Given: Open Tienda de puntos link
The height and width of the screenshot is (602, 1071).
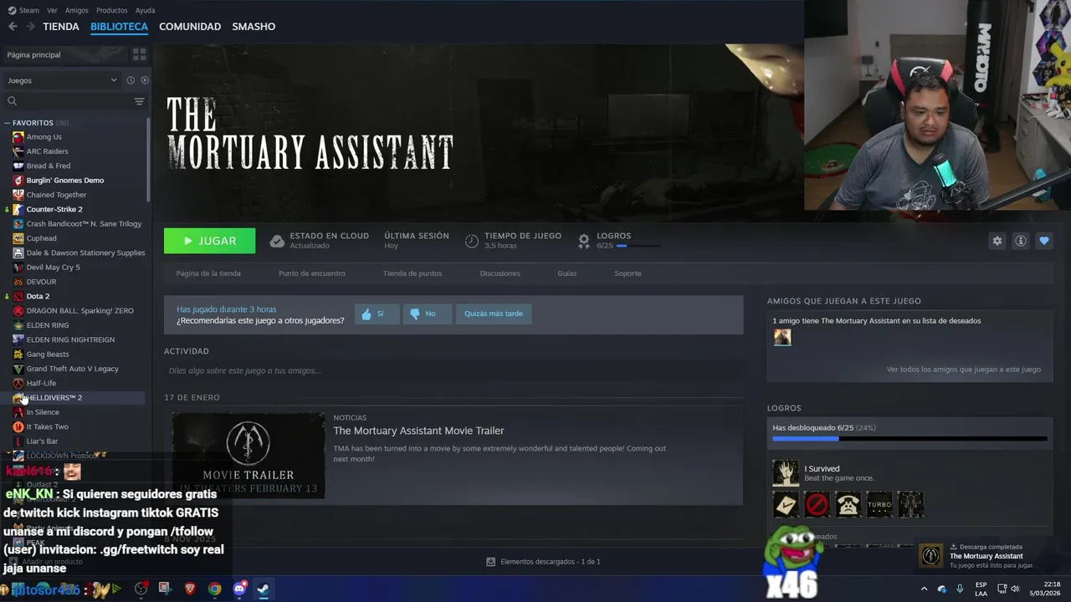Looking at the screenshot, I should click(413, 273).
